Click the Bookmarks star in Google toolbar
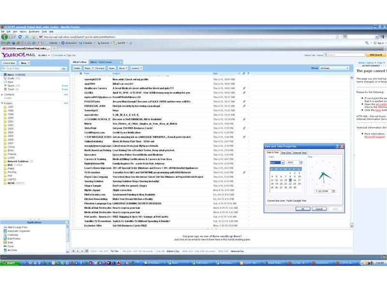 (x=63, y=43)
